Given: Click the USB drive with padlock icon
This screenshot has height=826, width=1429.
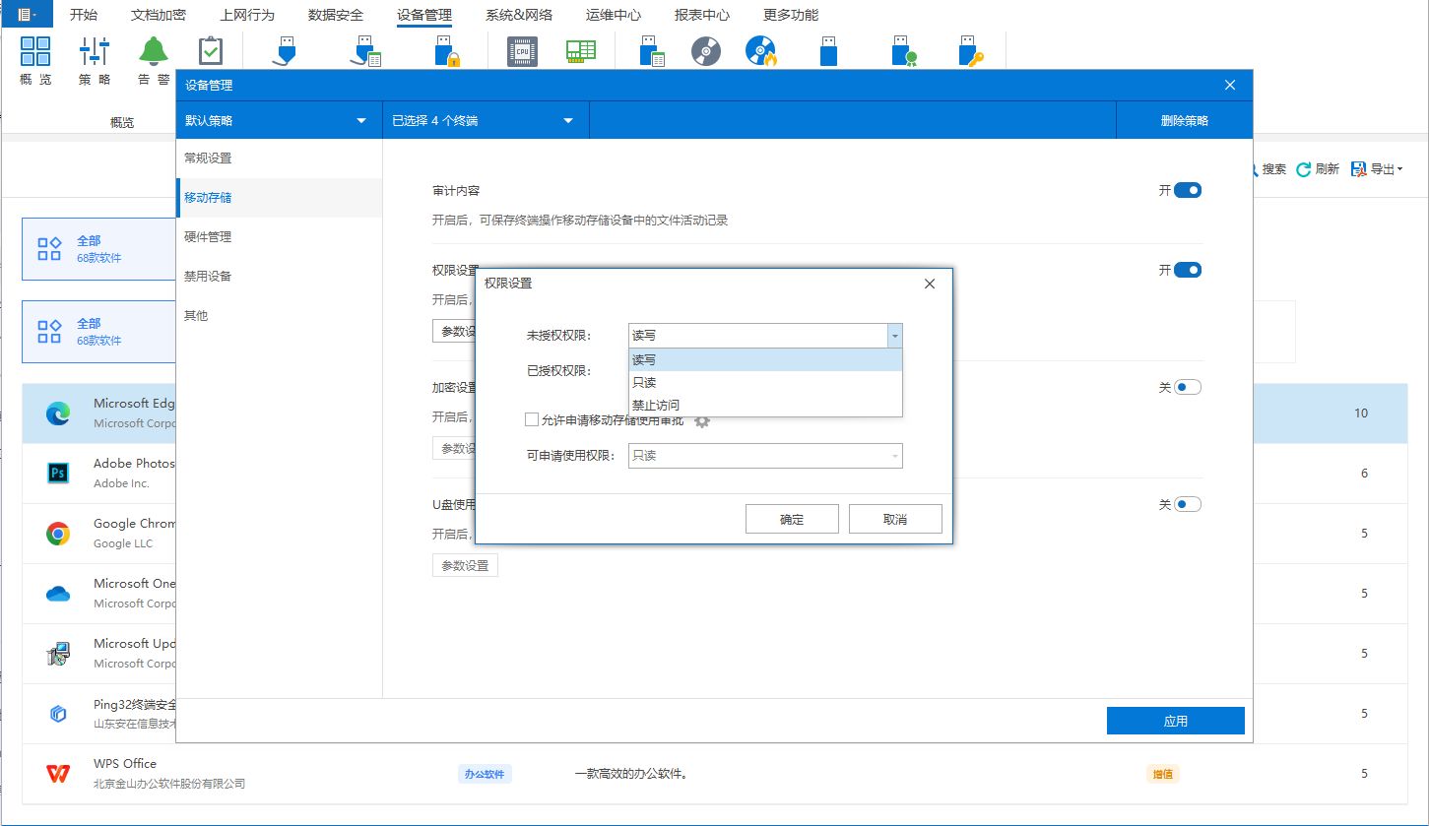Looking at the screenshot, I should [x=448, y=51].
